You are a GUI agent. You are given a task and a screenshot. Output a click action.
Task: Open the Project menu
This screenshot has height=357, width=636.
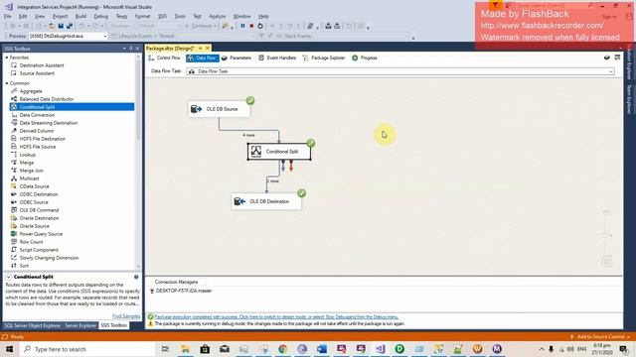[x=60, y=16]
